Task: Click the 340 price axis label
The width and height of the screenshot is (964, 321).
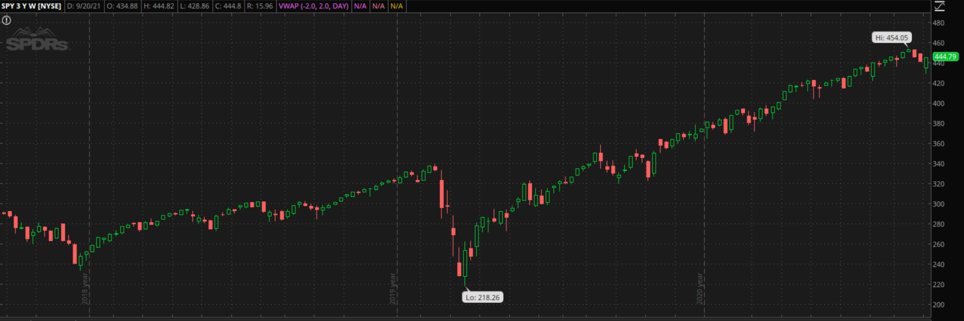Action: pos(938,164)
